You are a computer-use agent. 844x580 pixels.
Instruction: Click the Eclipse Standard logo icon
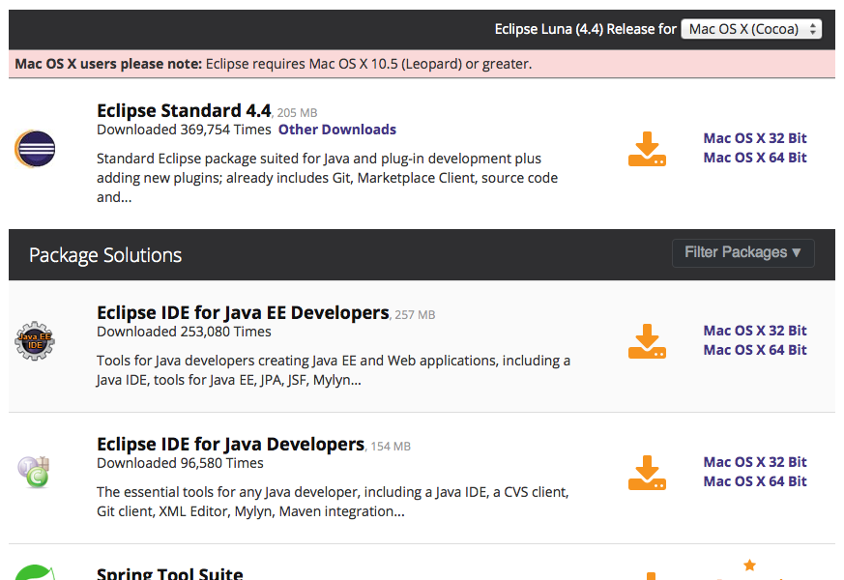tap(35, 149)
